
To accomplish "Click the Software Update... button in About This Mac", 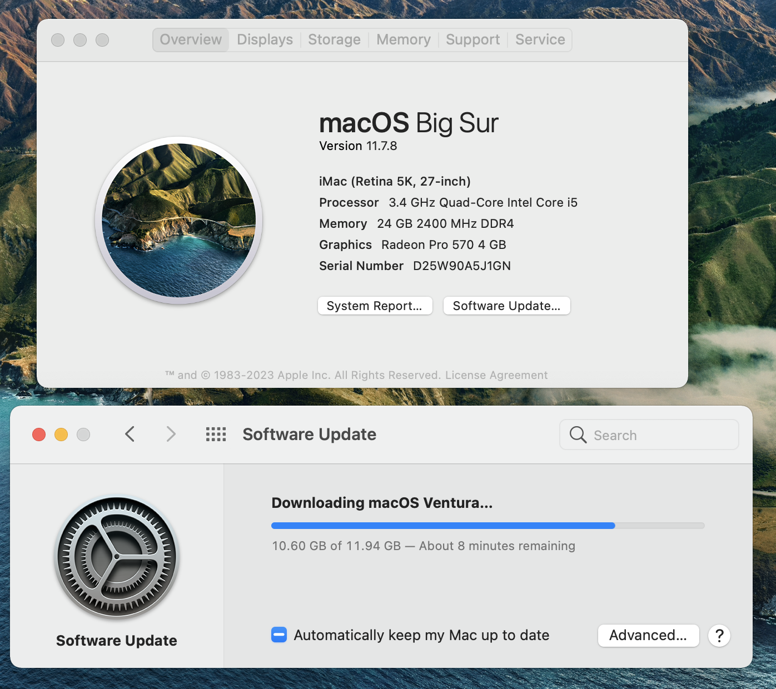I will coord(506,306).
